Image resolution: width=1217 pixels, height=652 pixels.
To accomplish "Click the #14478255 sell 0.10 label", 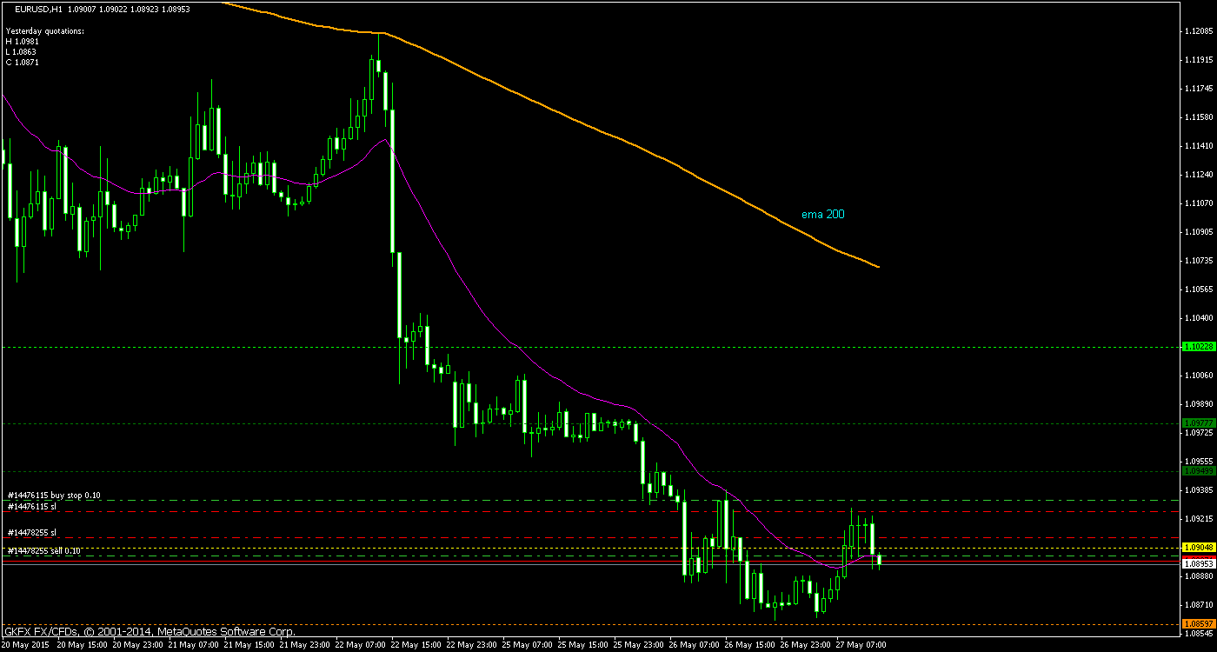I will (x=43, y=549).
